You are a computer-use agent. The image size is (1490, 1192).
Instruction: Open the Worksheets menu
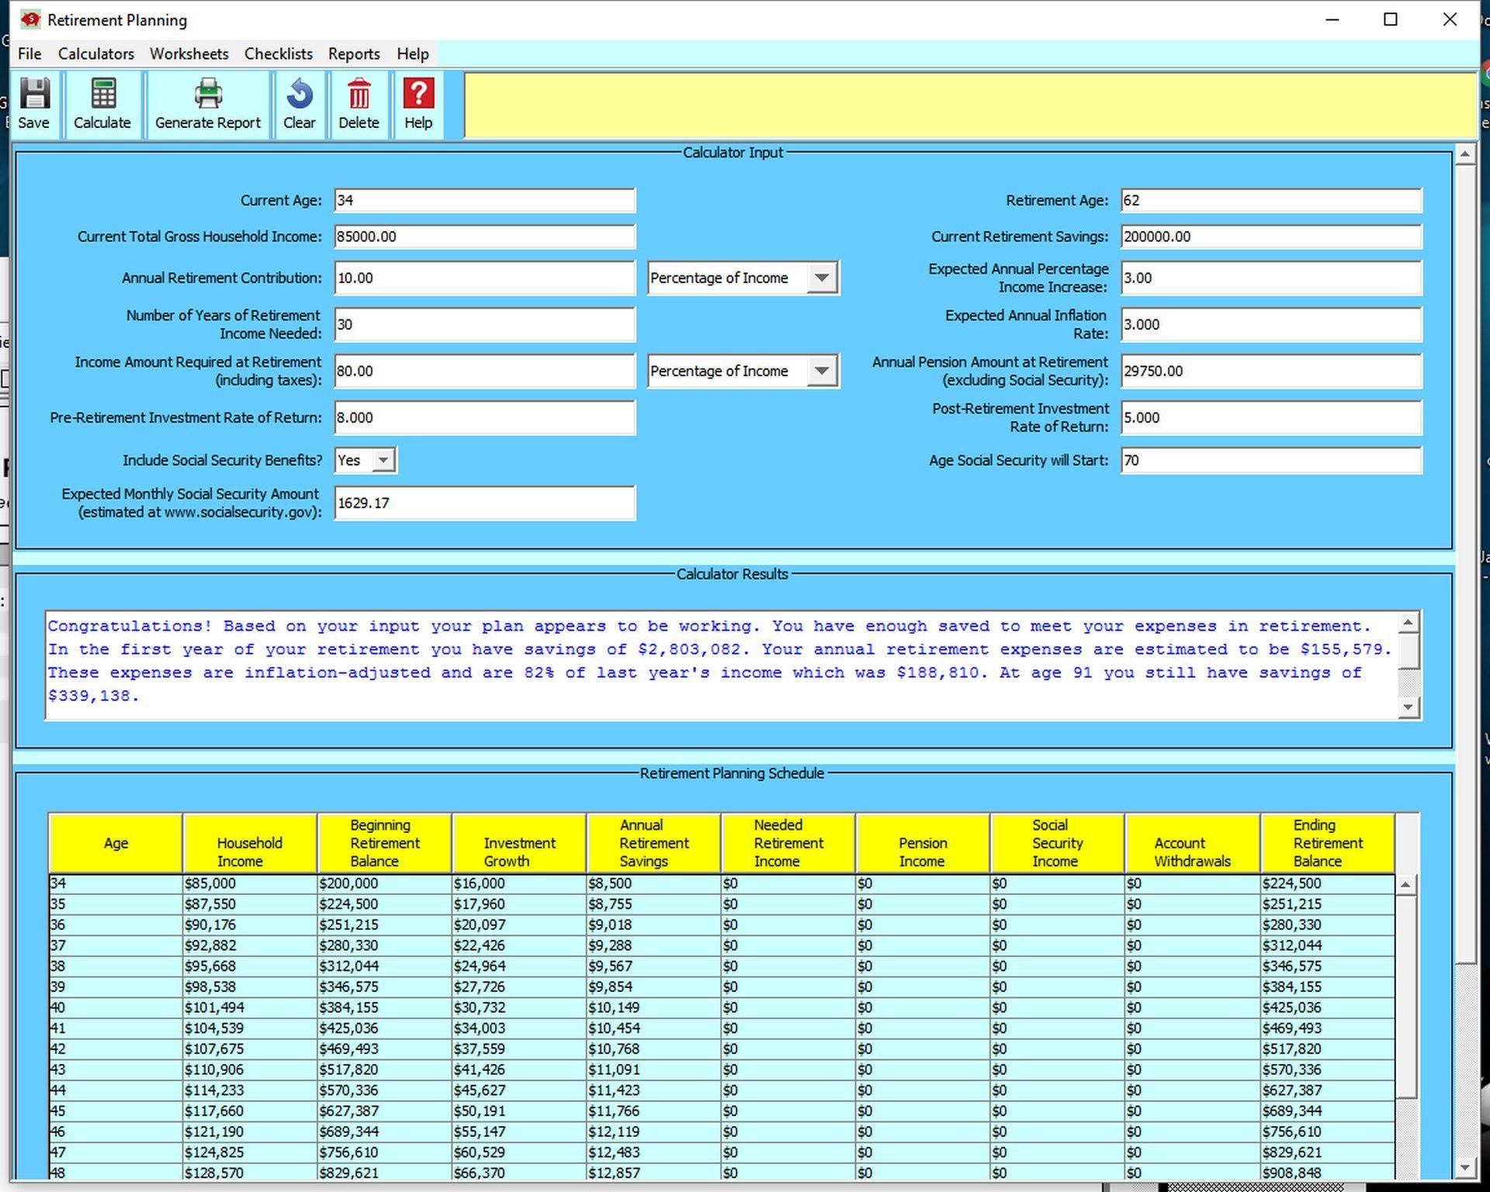click(189, 54)
